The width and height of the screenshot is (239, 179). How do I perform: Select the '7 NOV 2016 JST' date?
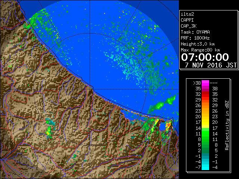click(211, 65)
